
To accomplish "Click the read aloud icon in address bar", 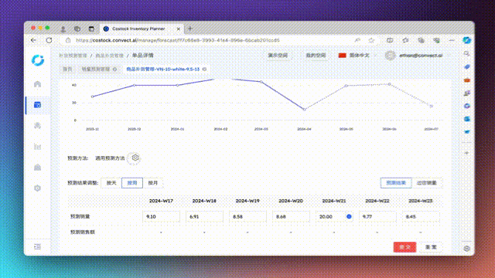I will (x=357, y=40).
